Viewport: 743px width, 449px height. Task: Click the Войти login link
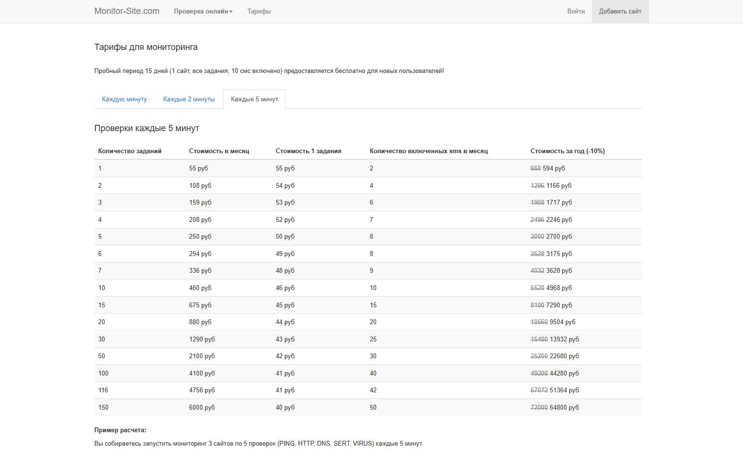point(575,12)
